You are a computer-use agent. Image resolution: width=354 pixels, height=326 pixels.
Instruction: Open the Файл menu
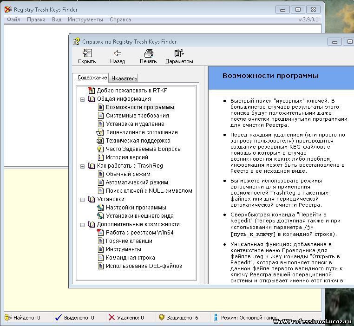click(x=13, y=20)
